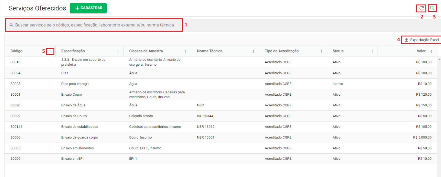Image resolution: width=441 pixels, height=177 pixels.
Task: Click the Ensaio em alimentos cell
Action: 77,148
